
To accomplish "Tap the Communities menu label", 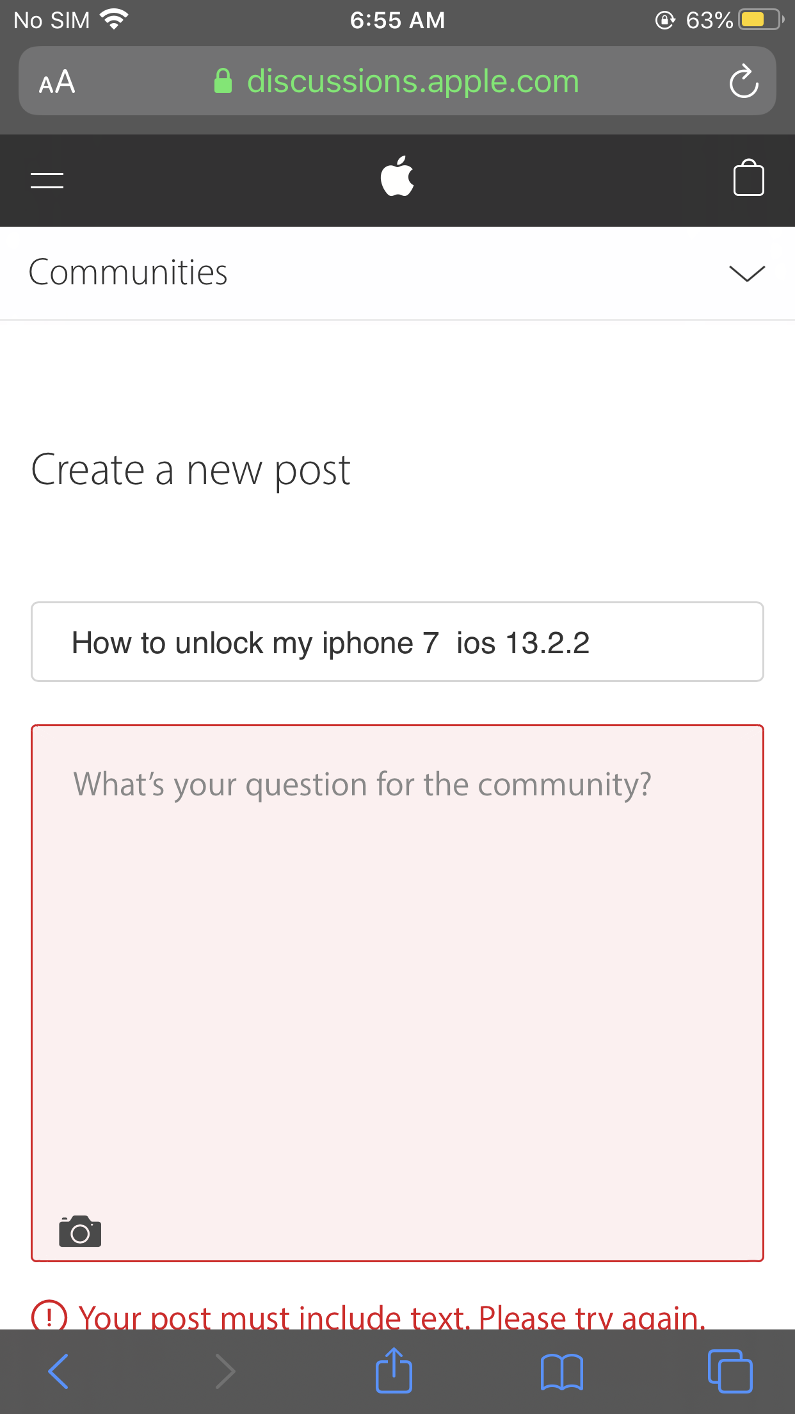I will pos(128,272).
